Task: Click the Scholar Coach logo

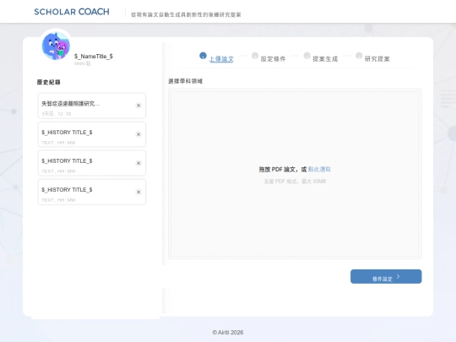Action: (72, 12)
